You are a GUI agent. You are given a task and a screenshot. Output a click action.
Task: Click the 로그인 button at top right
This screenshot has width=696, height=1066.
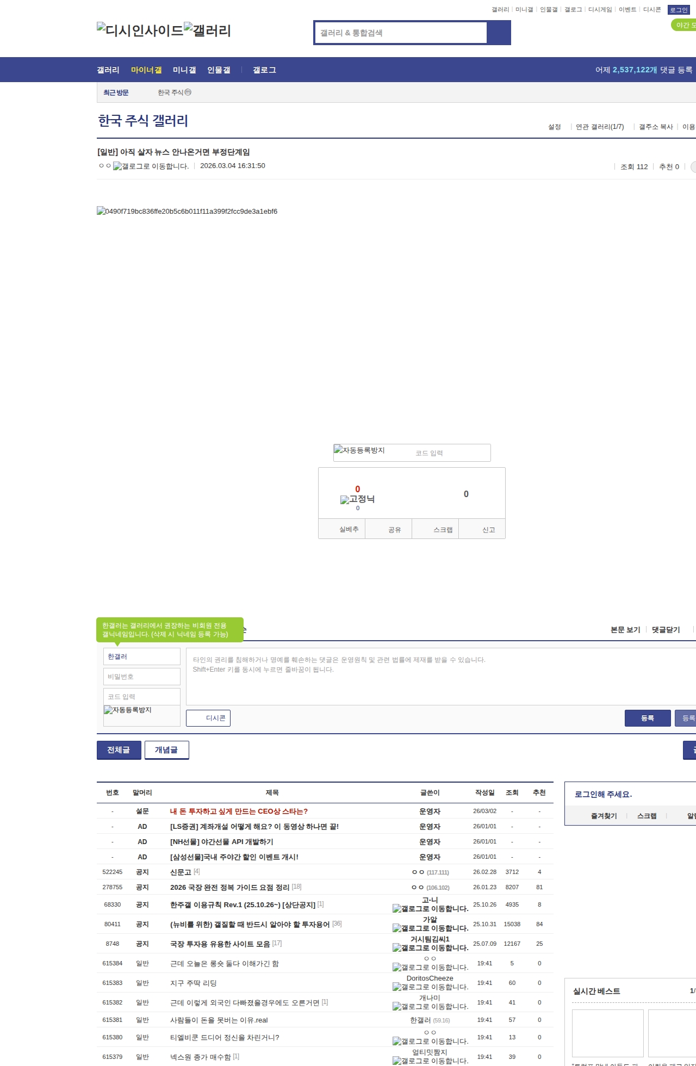[x=679, y=10]
